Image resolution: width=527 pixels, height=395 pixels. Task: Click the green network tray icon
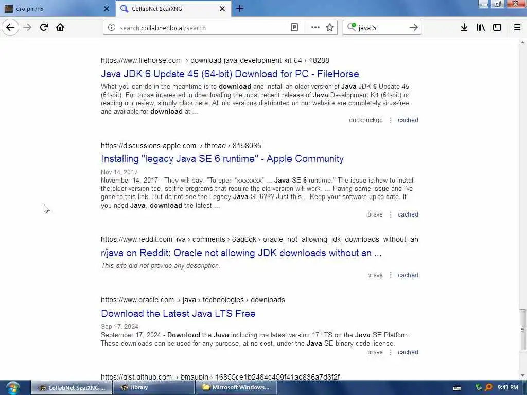click(x=479, y=388)
